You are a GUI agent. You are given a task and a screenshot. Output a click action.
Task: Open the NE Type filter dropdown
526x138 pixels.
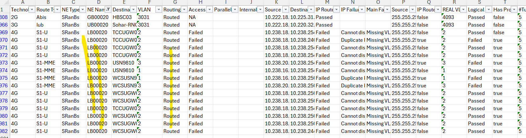(82, 9)
